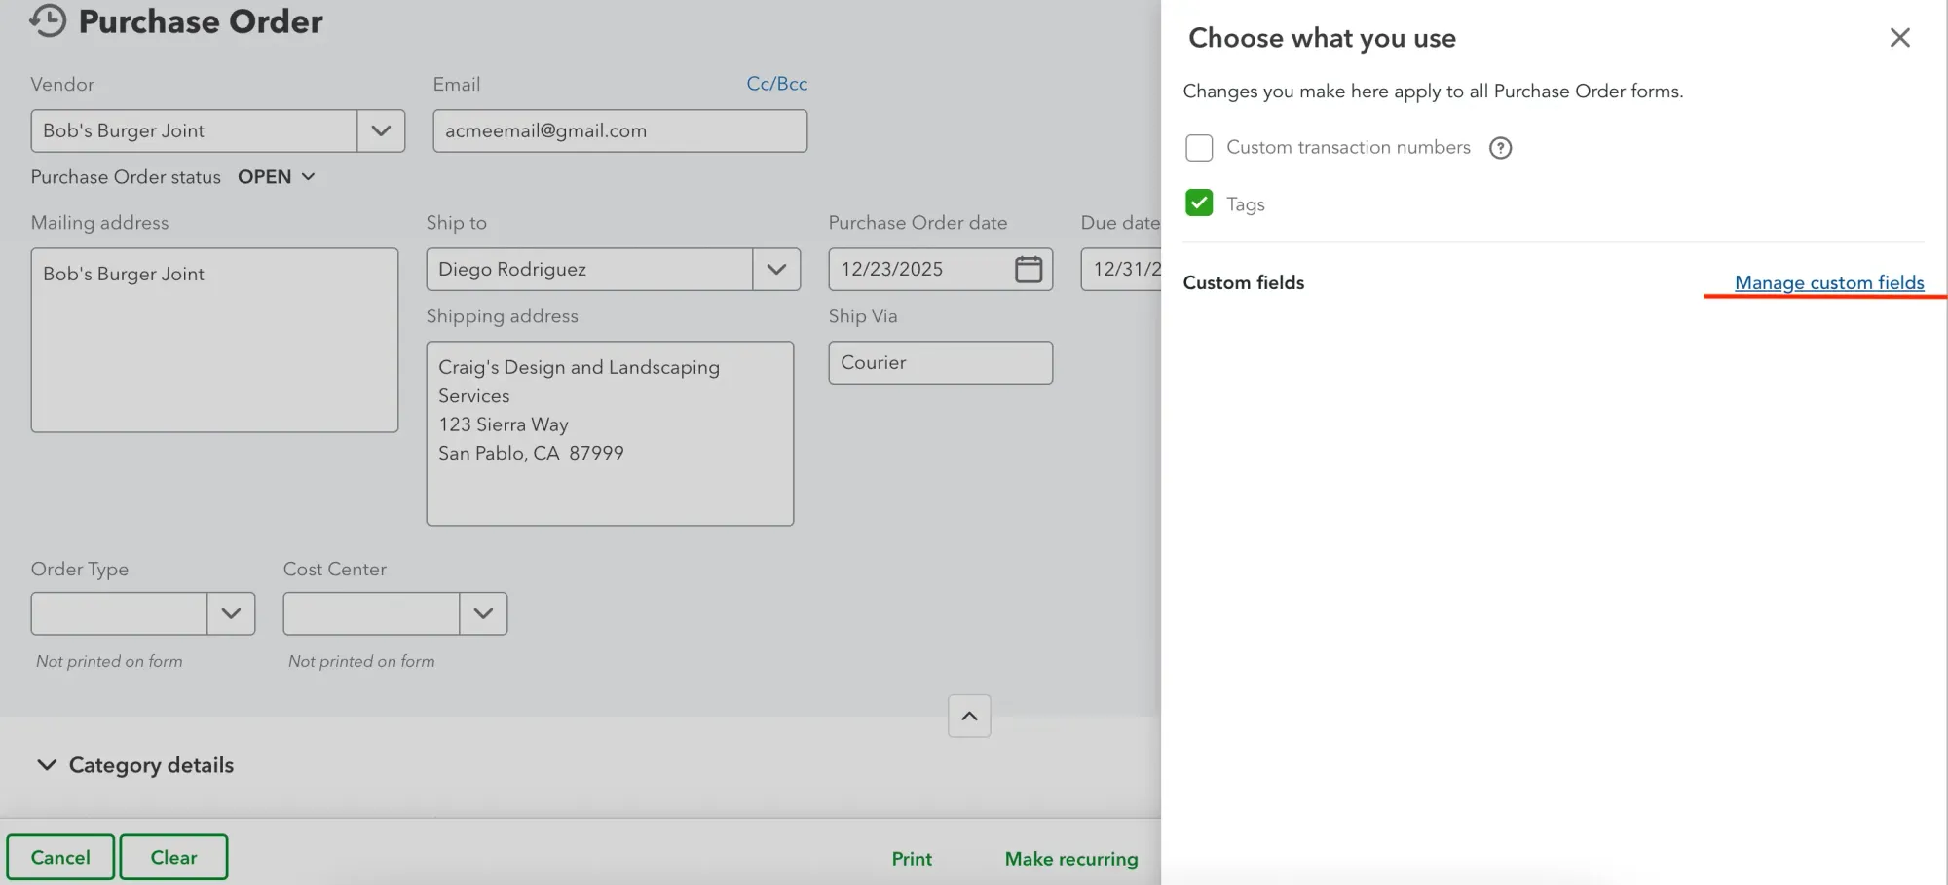
Task: Open the Vendor dropdown
Action: point(380,130)
